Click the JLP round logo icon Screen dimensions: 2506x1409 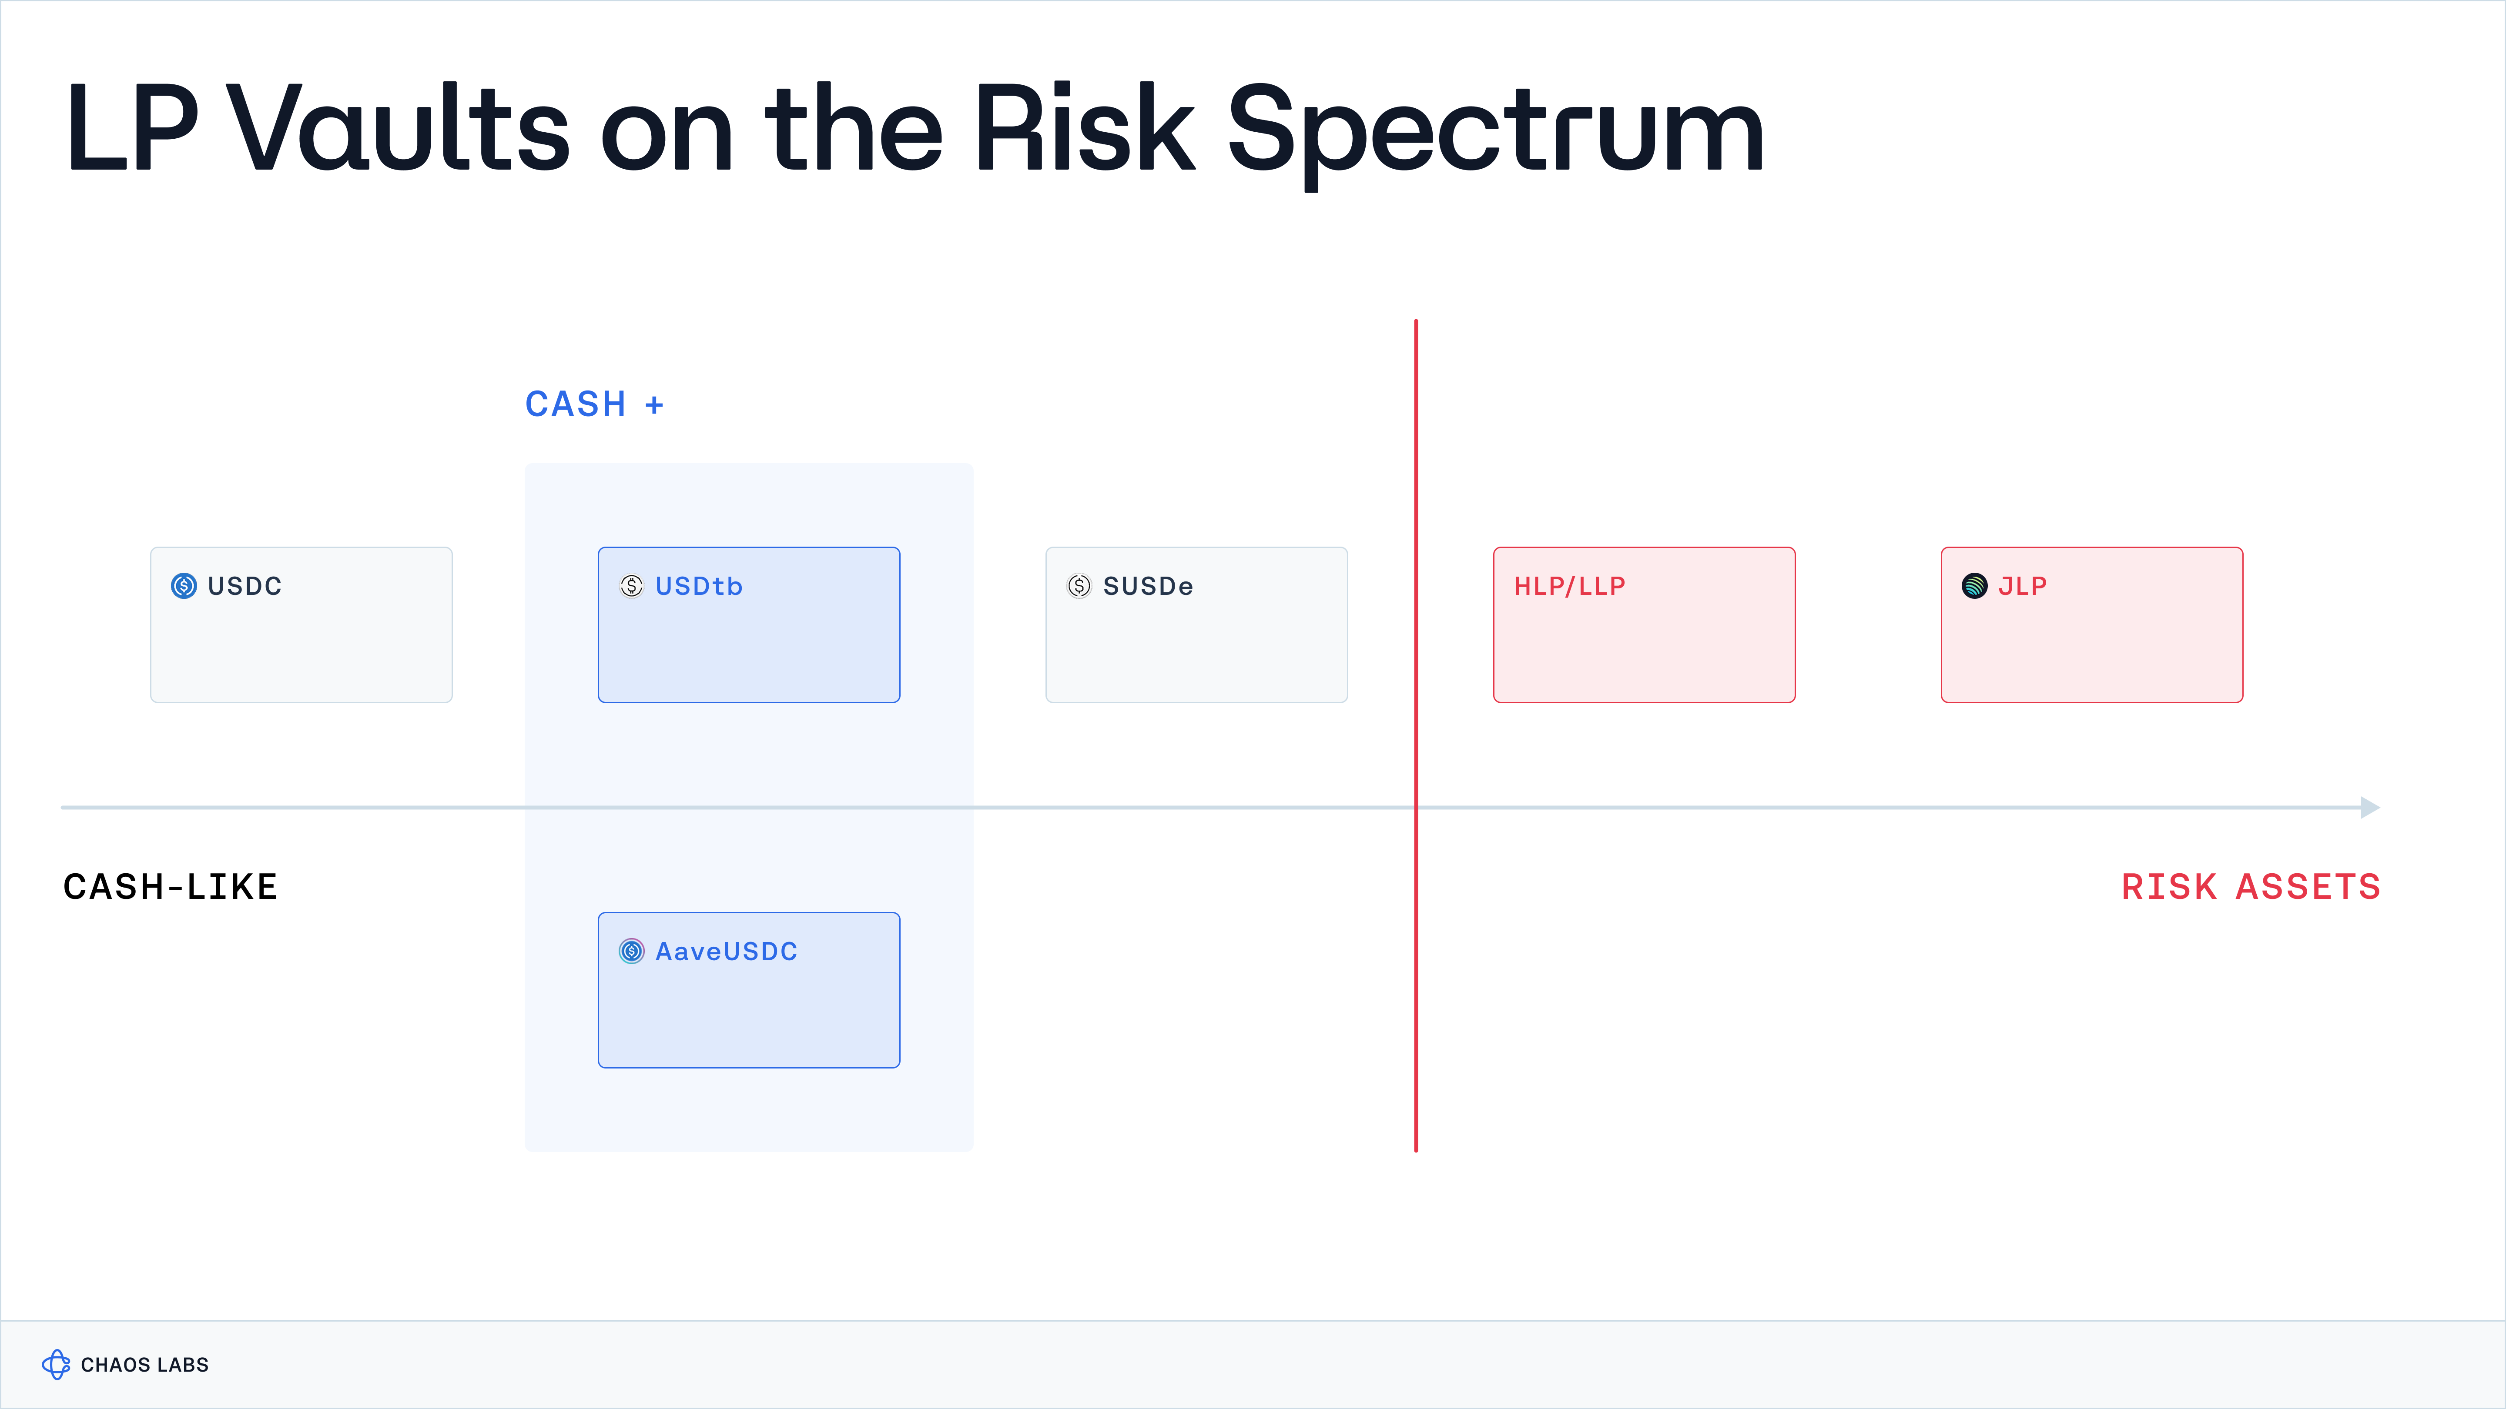pos(1974,585)
